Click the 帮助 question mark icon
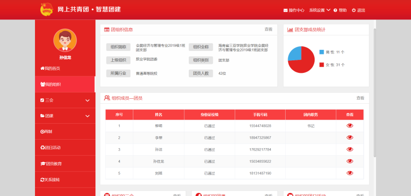The width and height of the screenshot is (411, 196). click(x=335, y=10)
